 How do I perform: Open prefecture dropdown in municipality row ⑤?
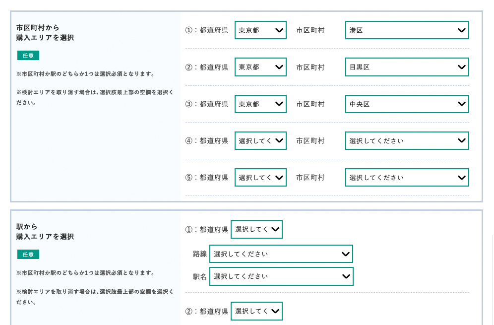tap(260, 178)
